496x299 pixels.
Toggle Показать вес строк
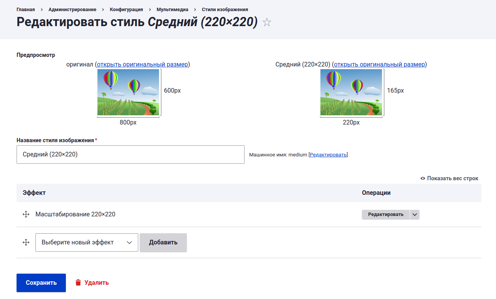tap(449, 178)
